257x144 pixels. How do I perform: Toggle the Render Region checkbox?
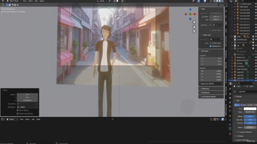[210, 30]
